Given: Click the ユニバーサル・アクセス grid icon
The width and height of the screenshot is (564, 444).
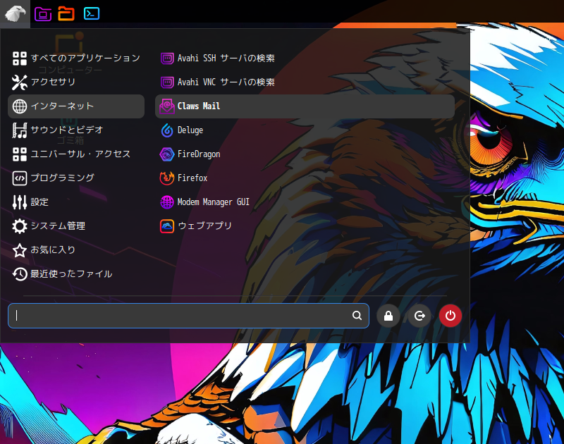Looking at the screenshot, I should click(x=20, y=154).
